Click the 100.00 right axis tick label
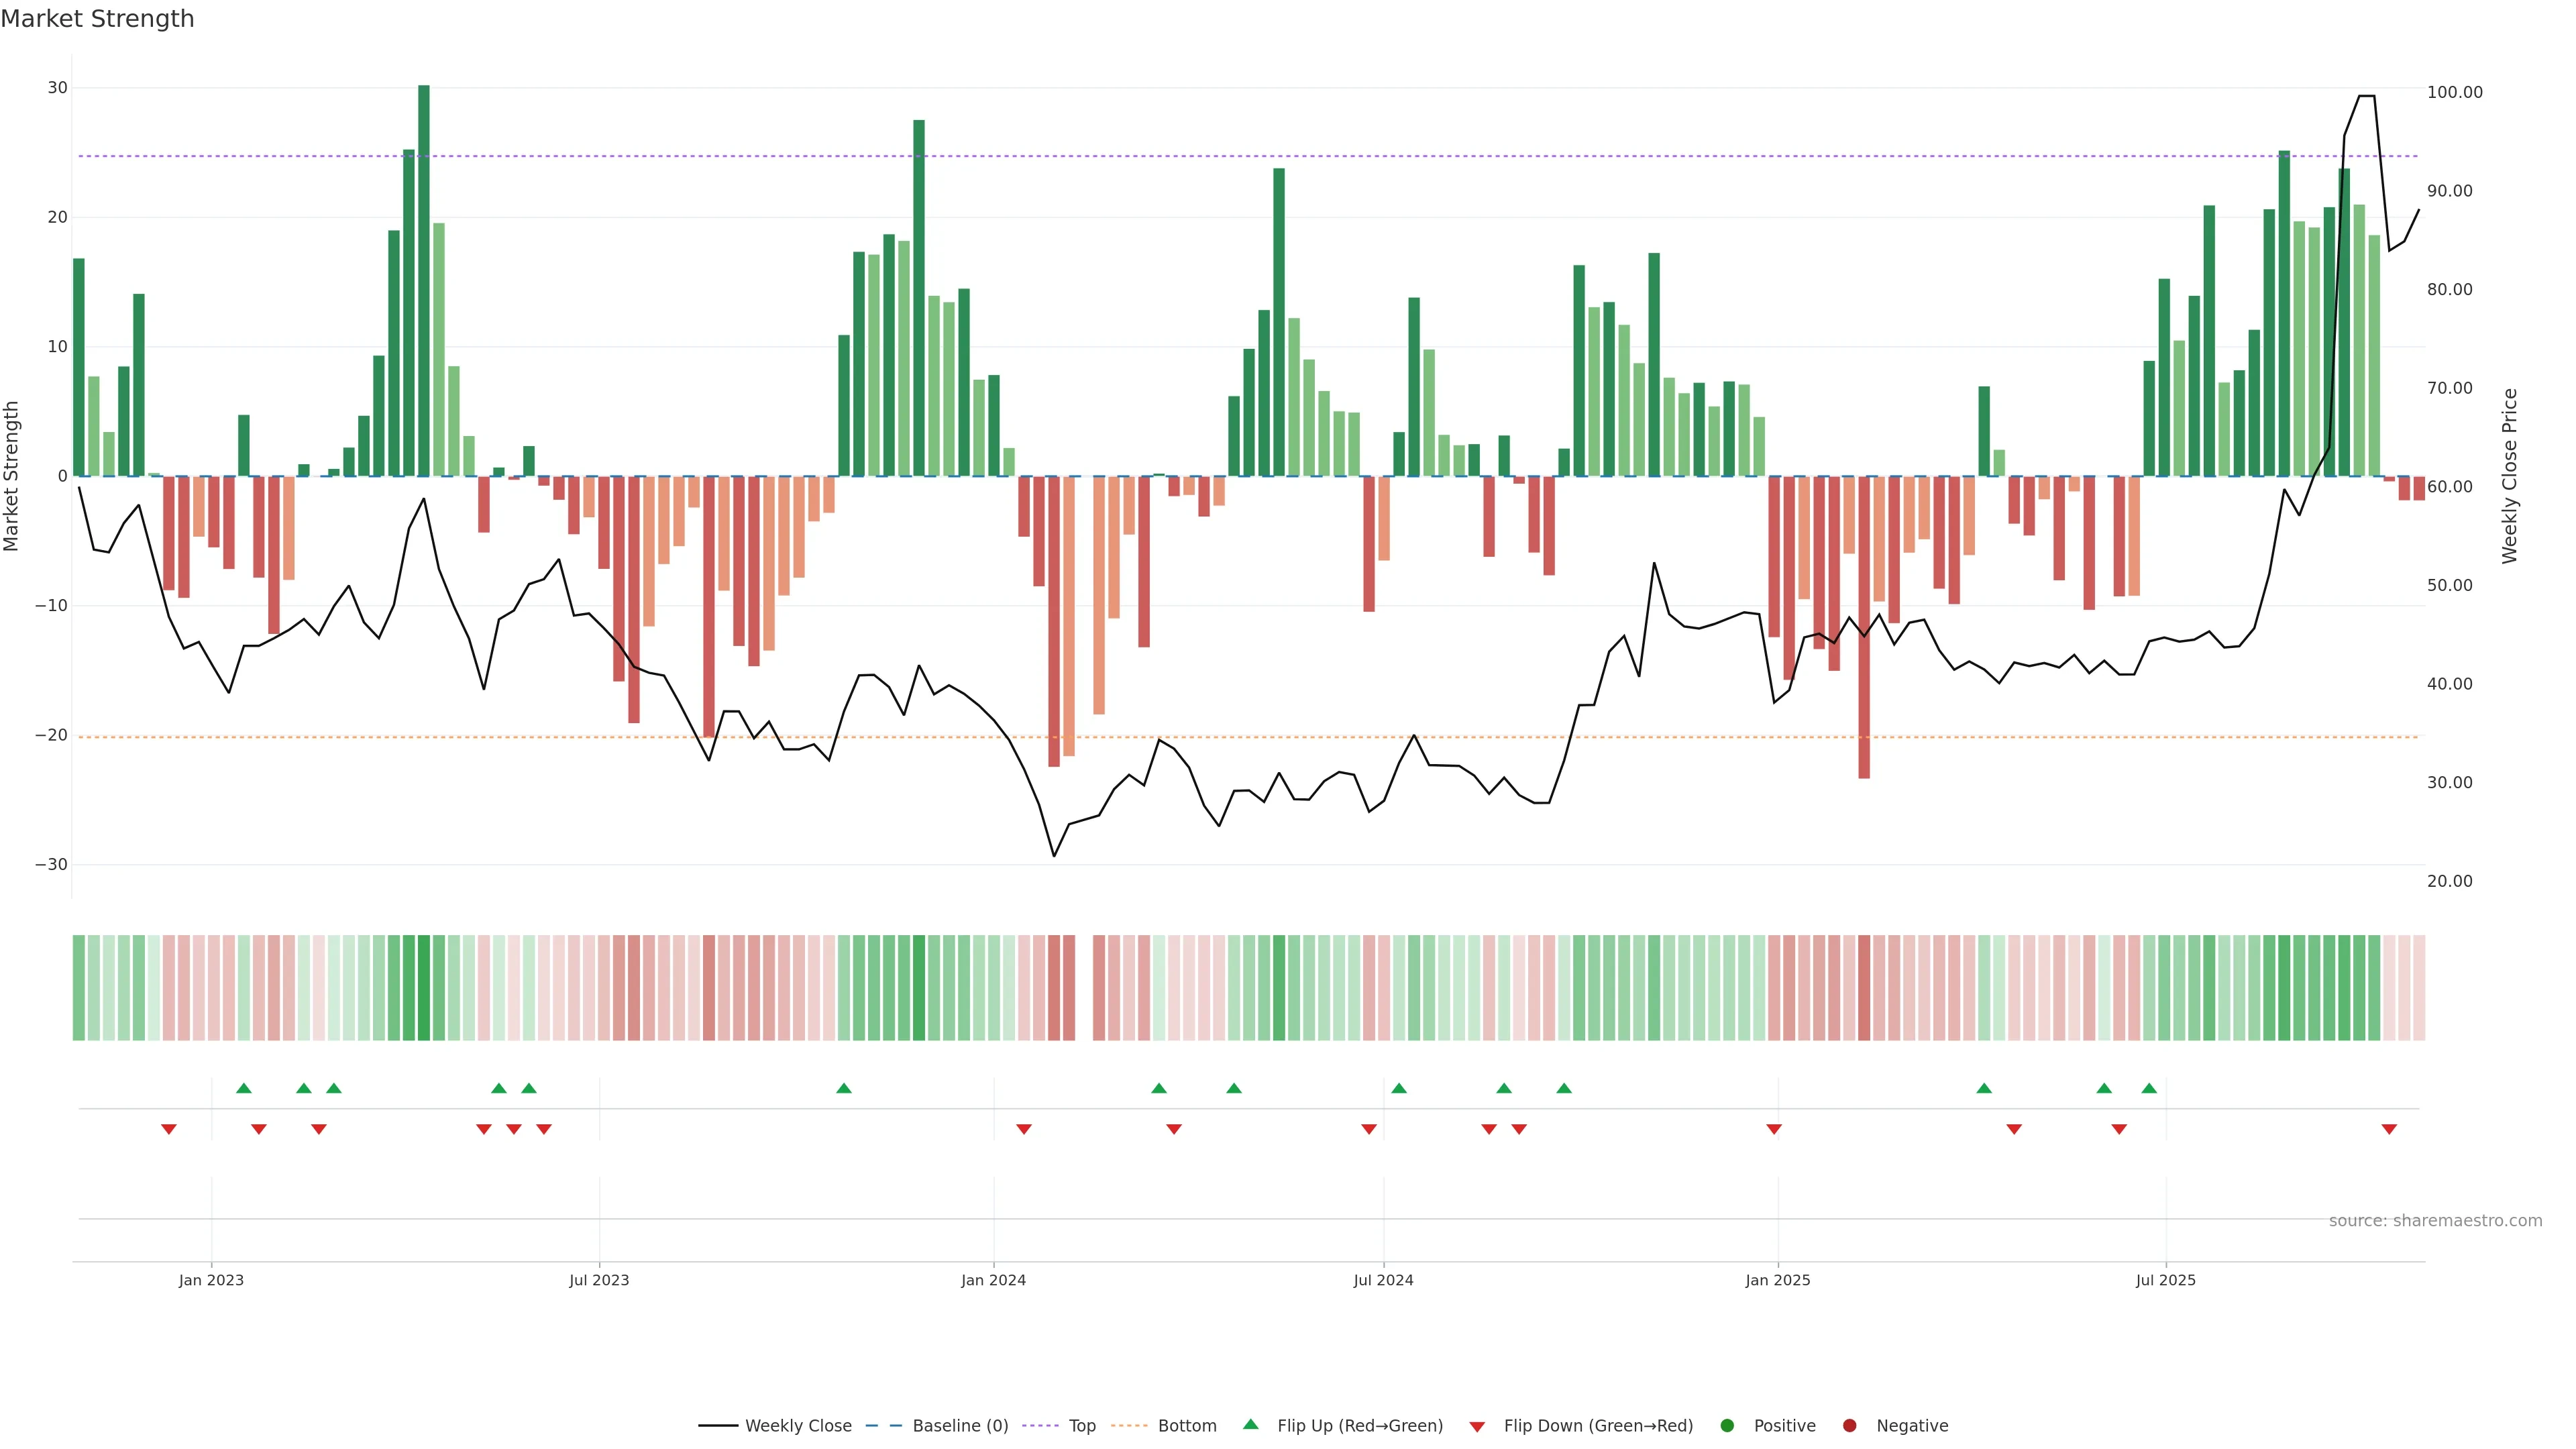 (2454, 92)
